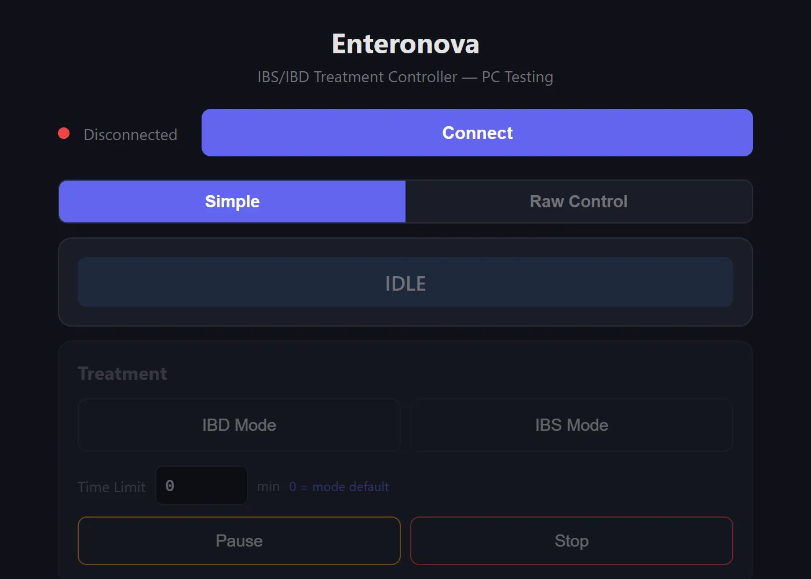Click the Enteronova title heading
This screenshot has height=579, width=811.
[x=405, y=43]
